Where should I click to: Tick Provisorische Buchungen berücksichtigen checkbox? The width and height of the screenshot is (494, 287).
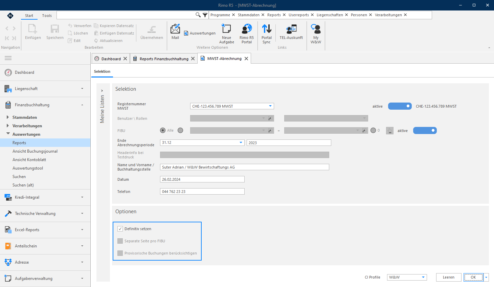(x=120, y=253)
